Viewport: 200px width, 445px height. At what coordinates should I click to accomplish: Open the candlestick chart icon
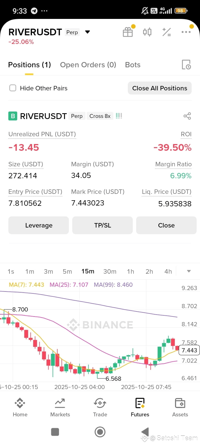(147, 32)
